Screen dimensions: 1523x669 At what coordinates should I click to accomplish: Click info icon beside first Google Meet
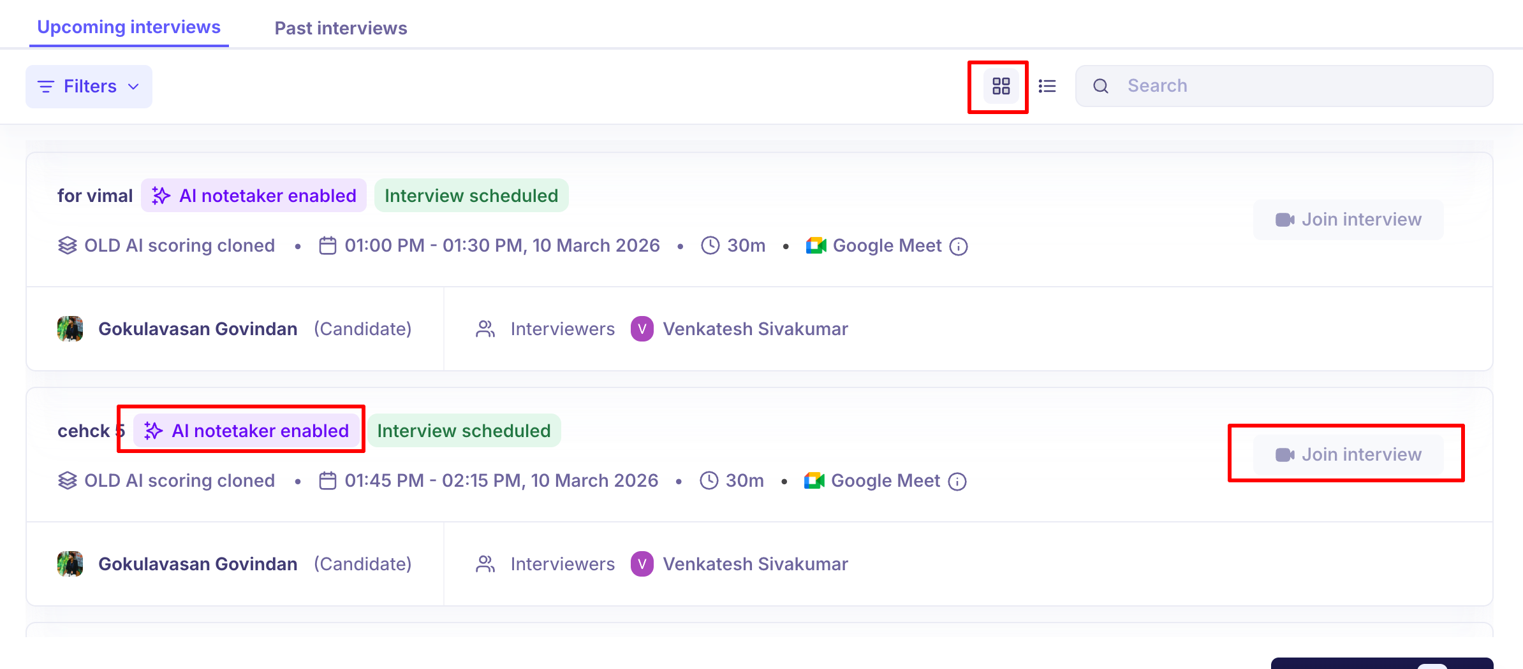click(x=959, y=247)
